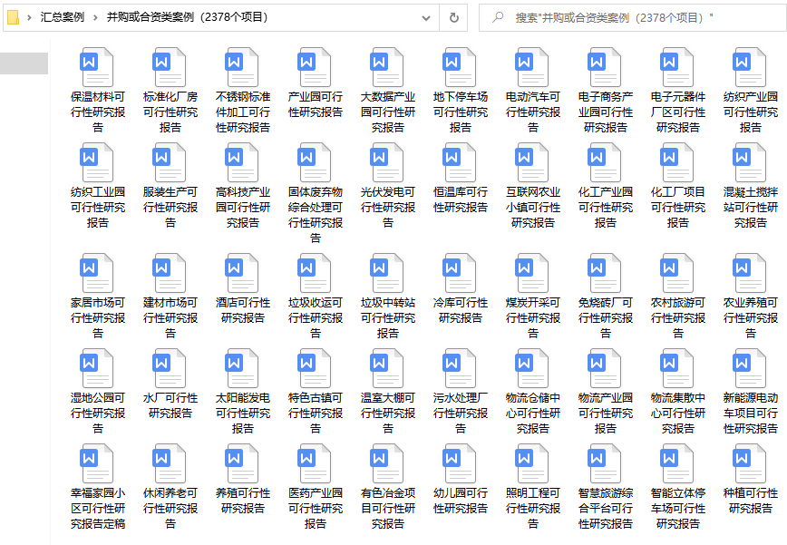The height and width of the screenshot is (545, 787).
Task: Expand the chevron before 汇总案例 in breadcrumb
Action: tap(30, 17)
